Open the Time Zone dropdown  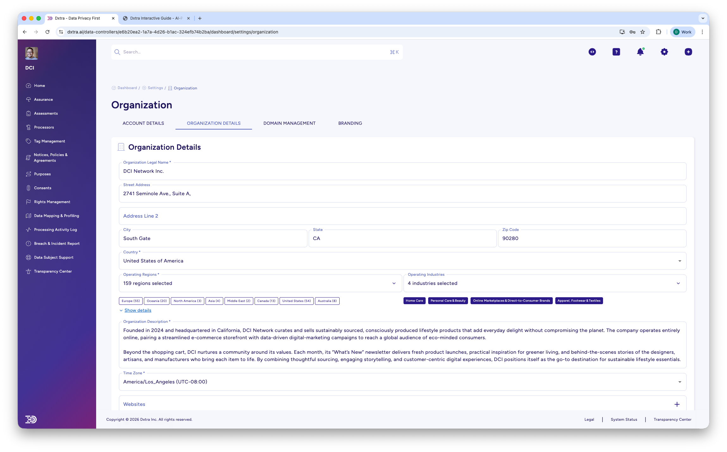[x=680, y=382]
